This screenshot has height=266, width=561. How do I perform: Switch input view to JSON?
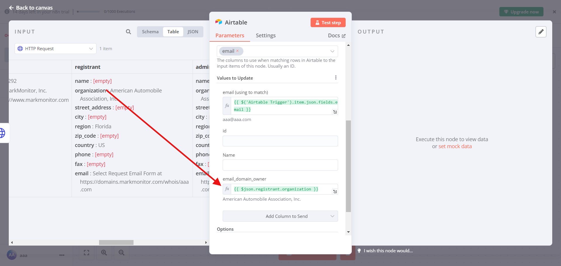[193, 32]
